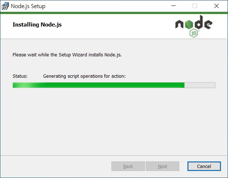
Task: Click the "Node.js Setup" window title text
Action: [x=28, y=6]
